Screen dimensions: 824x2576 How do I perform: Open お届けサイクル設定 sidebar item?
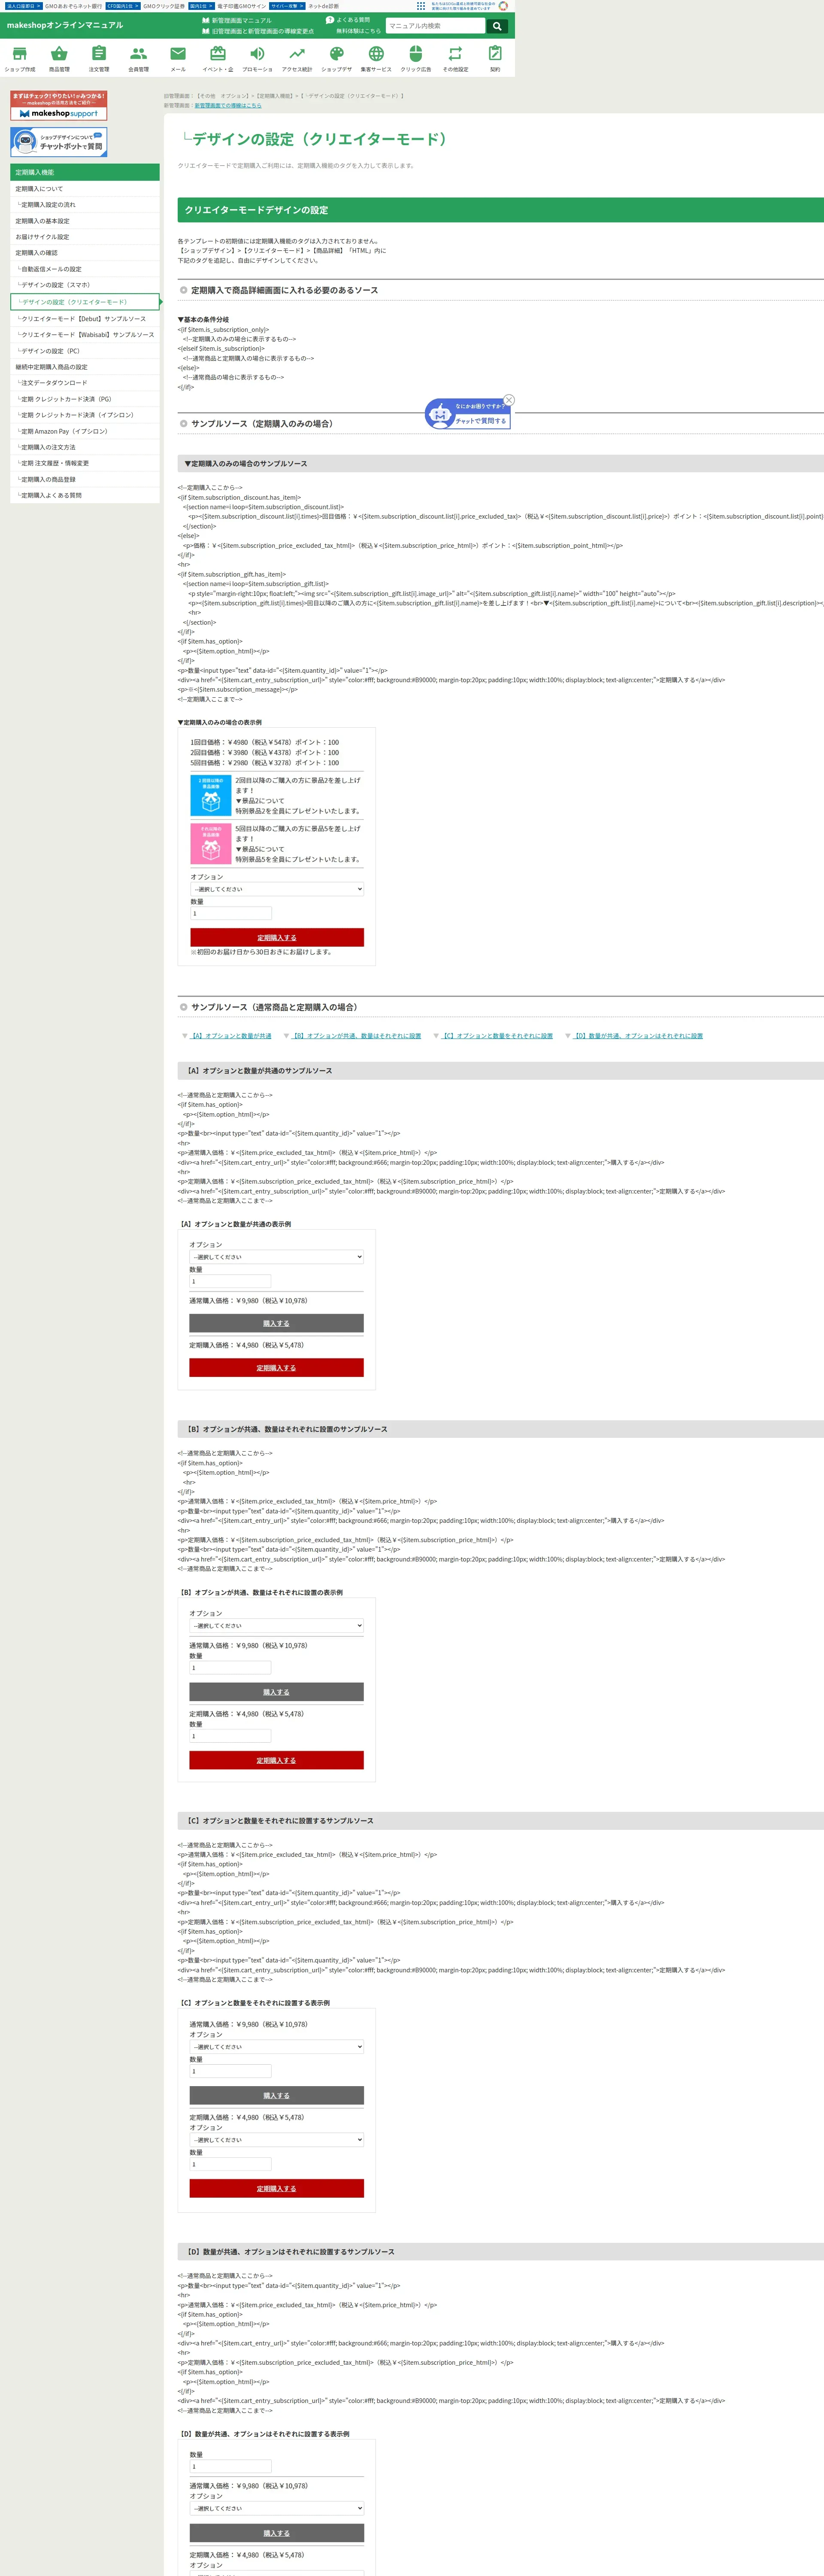pos(43,237)
